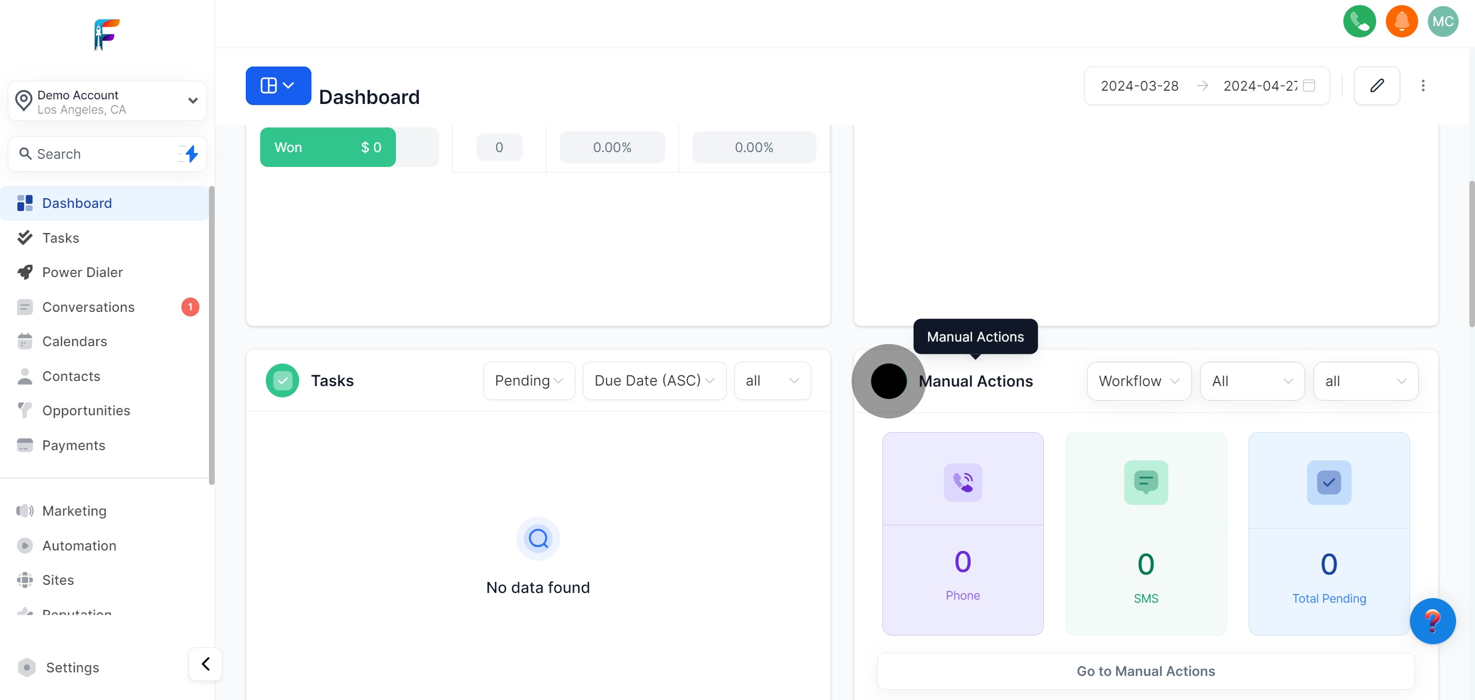The width and height of the screenshot is (1475, 700).
Task: Click the green Tasks checkbox icon
Action: click(x=282, y=380)
